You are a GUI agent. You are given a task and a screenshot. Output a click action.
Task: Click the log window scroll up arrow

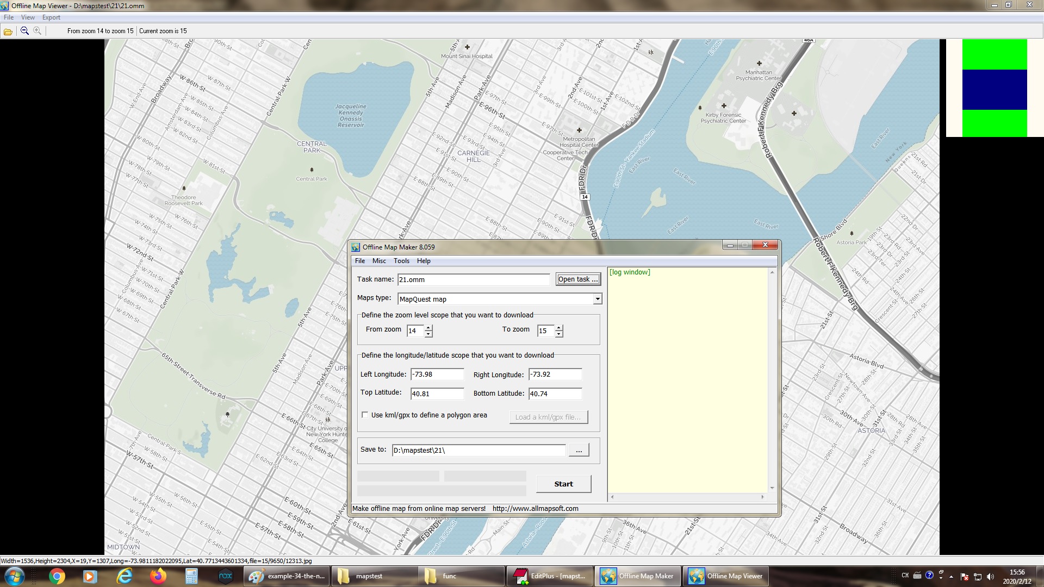pos(772,272)
